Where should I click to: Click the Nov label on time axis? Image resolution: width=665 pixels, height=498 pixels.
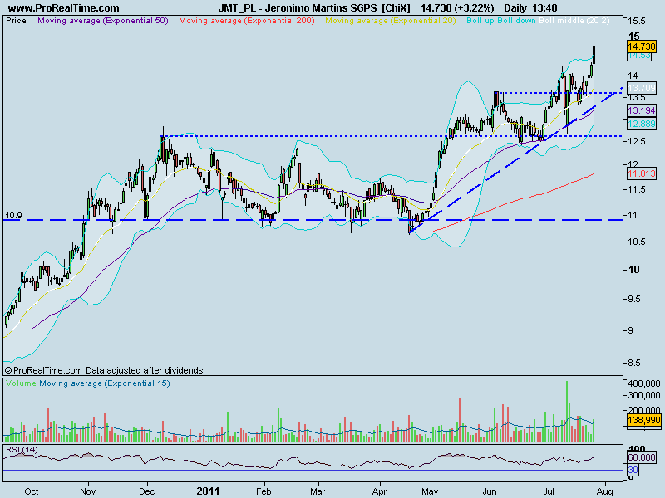88,491
